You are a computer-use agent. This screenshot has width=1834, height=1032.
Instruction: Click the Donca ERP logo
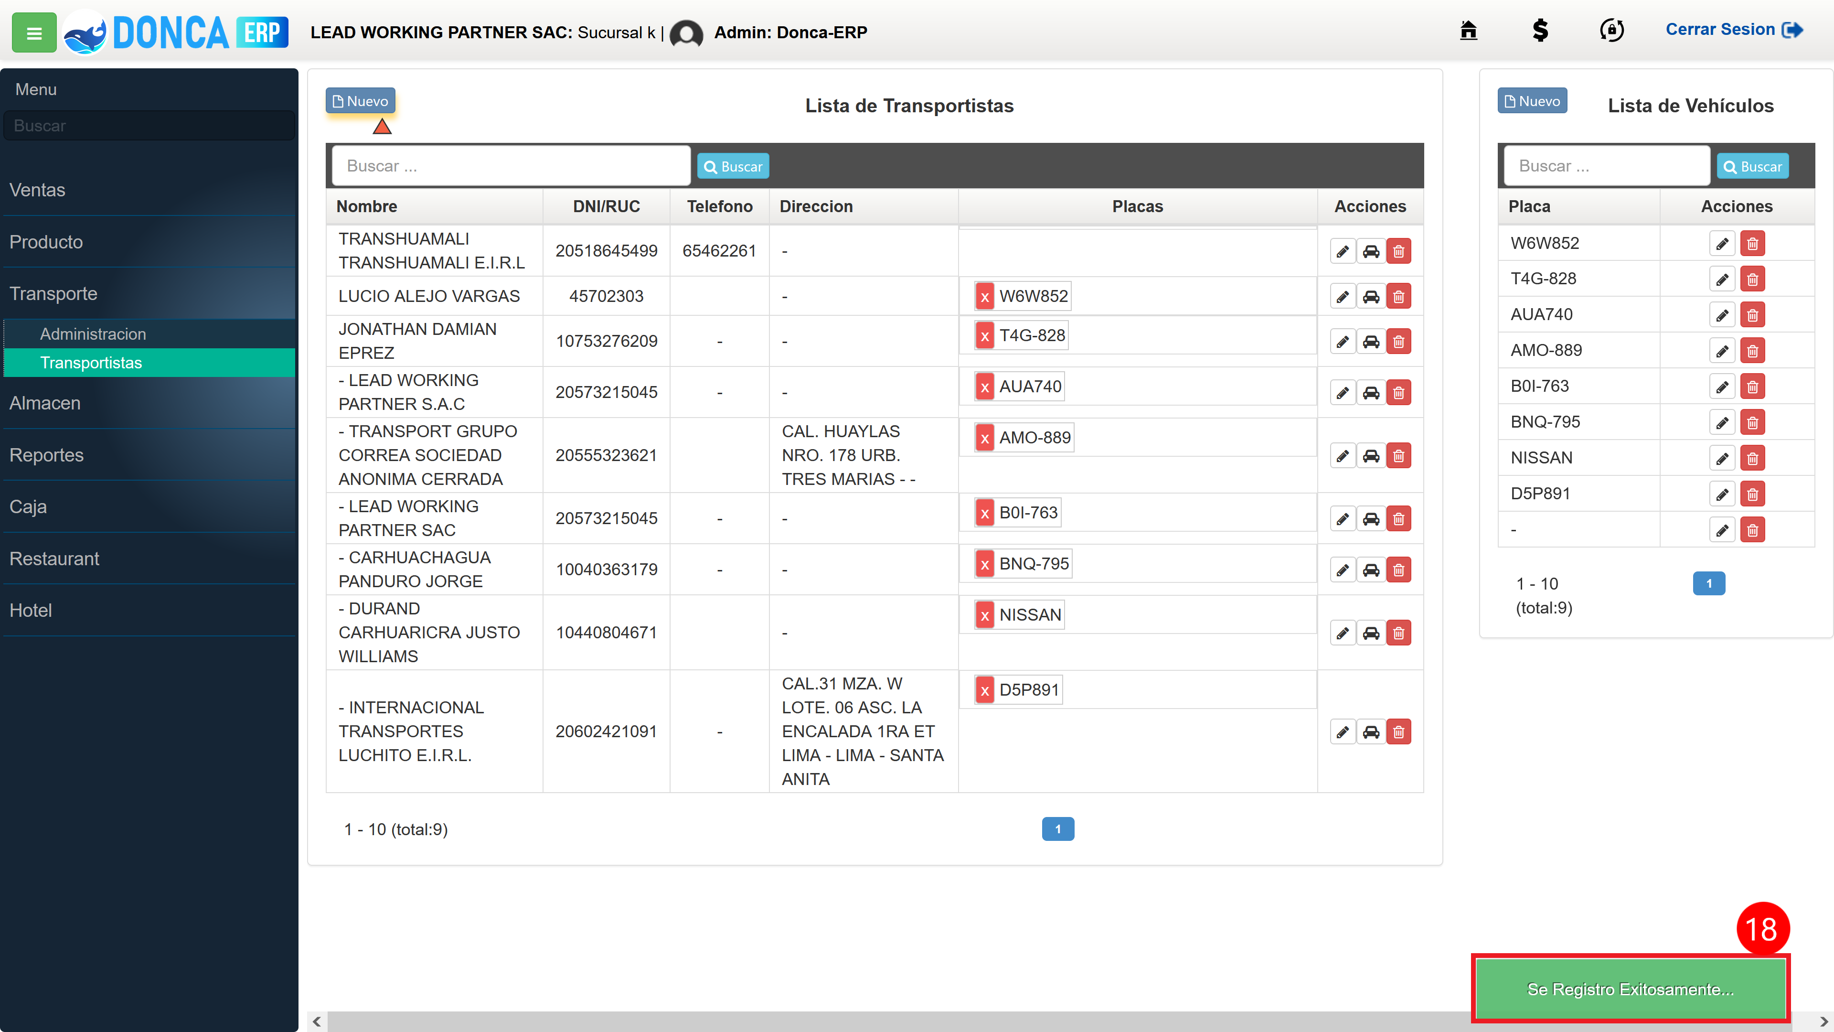176,33
